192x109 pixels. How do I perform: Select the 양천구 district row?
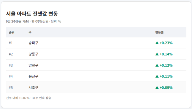tap(96, 65)
